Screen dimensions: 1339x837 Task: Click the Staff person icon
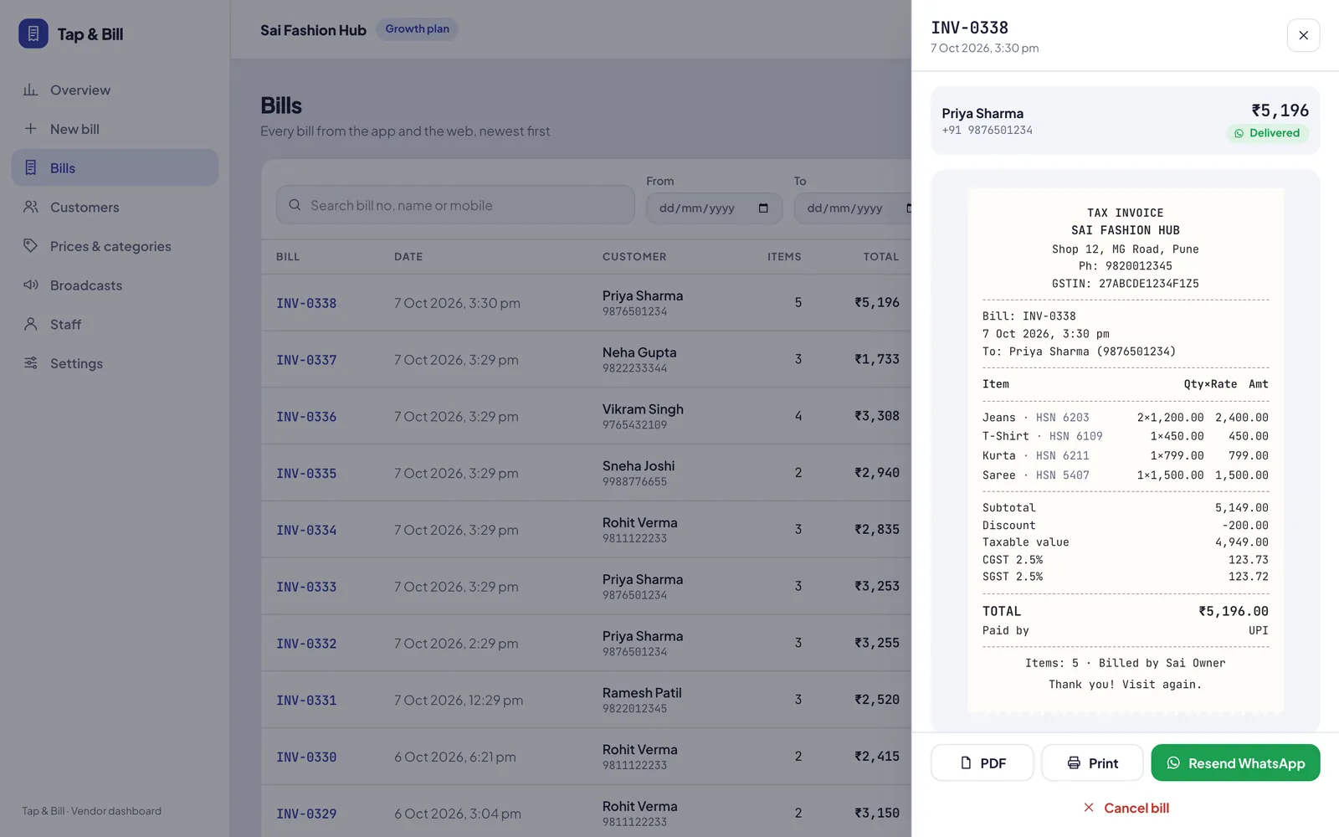[31, 324]
